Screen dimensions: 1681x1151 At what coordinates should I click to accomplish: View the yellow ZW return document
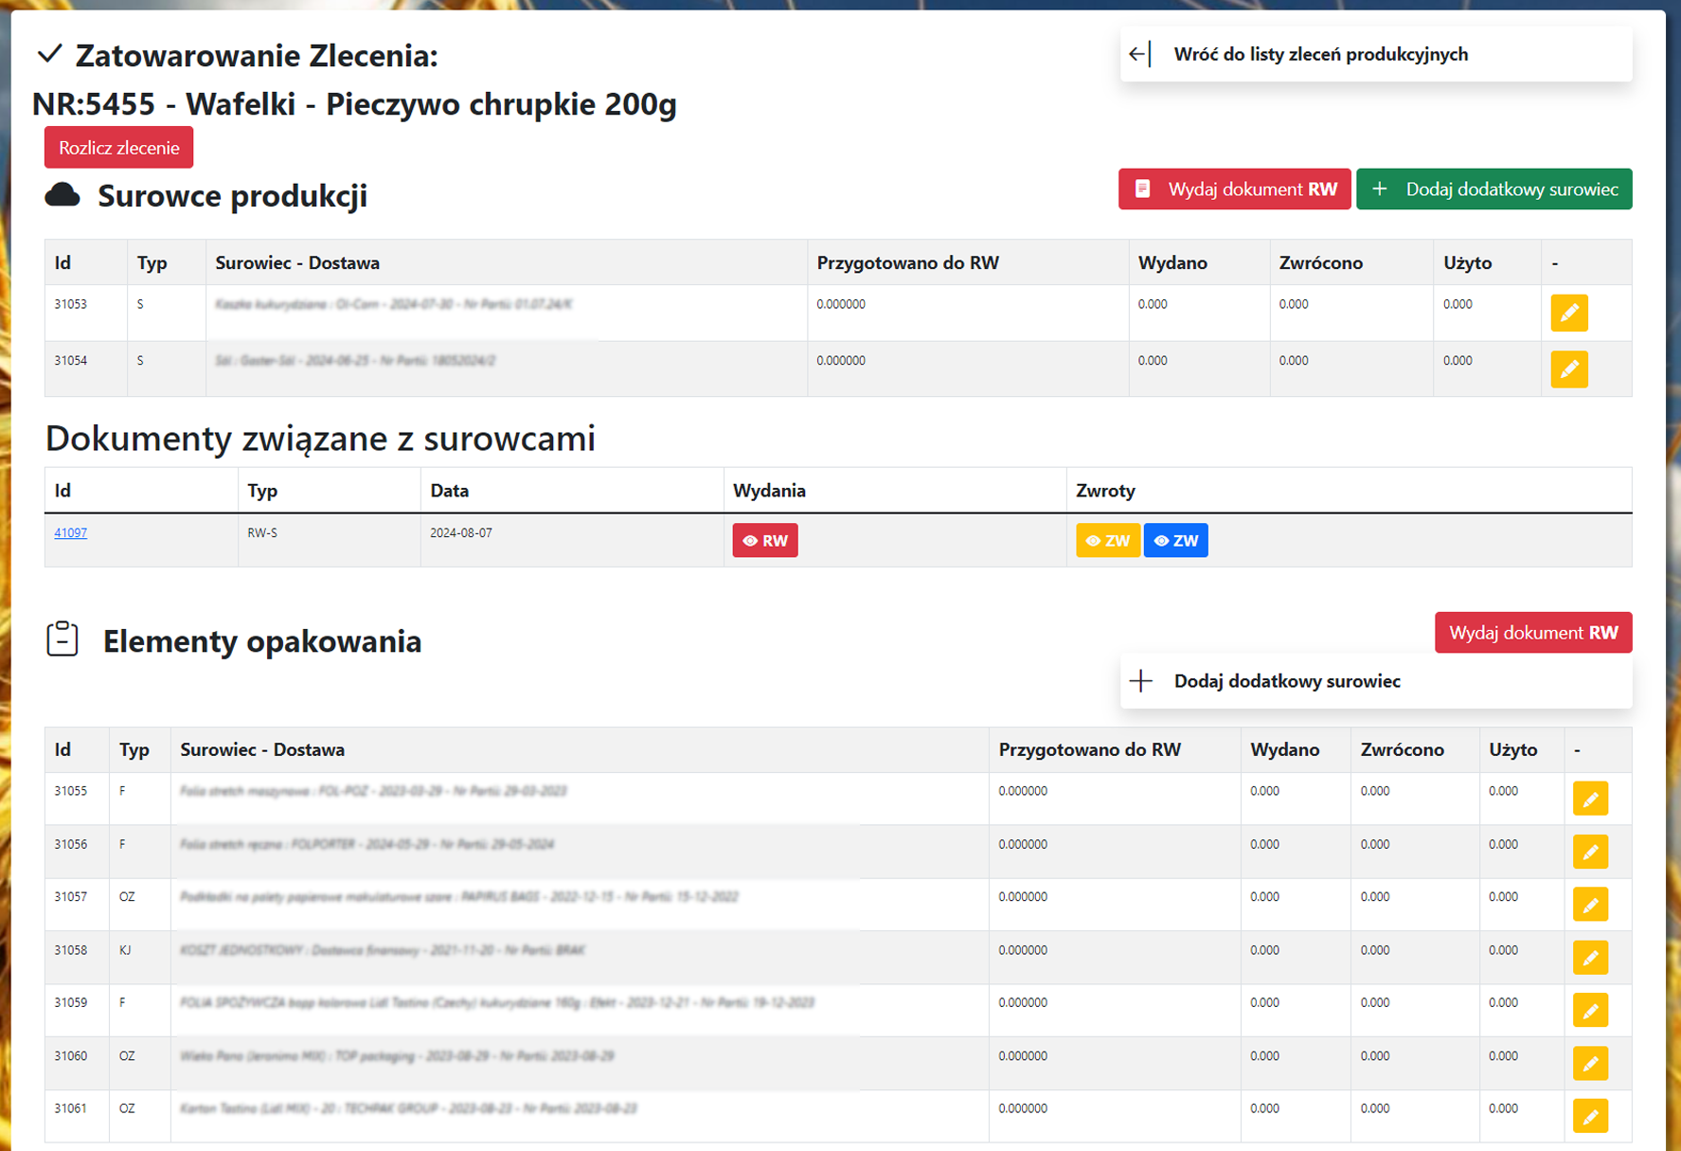1107,541
